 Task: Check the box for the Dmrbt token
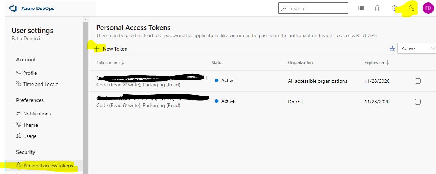[417, 102]
